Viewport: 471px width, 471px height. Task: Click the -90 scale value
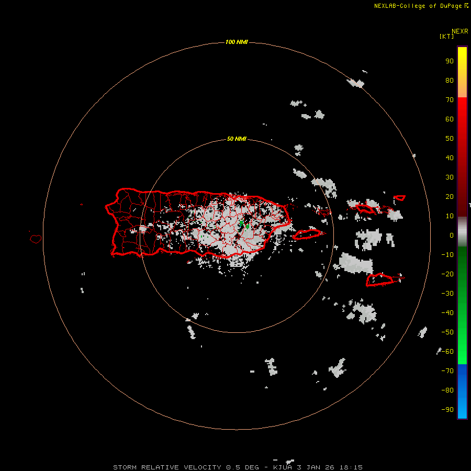point(447,410)
